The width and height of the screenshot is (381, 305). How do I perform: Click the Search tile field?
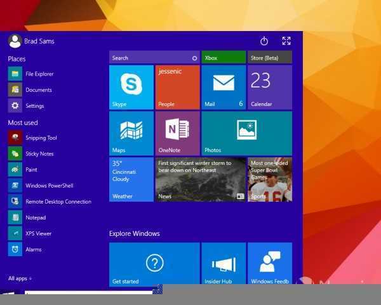[x=154, y=58]
